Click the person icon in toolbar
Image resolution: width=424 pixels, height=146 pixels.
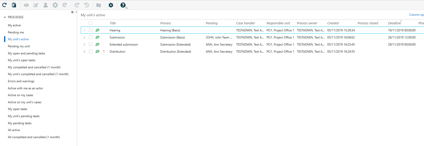(46, 5)
